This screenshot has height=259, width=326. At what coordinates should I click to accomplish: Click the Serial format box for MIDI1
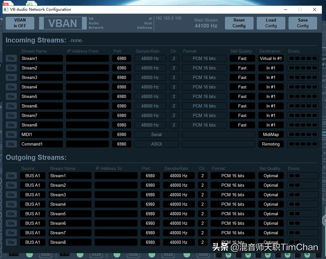156,135
